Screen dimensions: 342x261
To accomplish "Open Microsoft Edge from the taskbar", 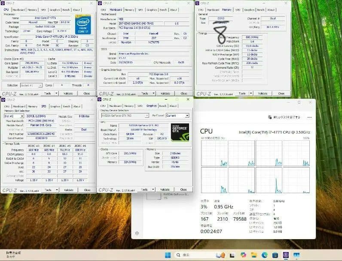I will click(x=265, y=255).
